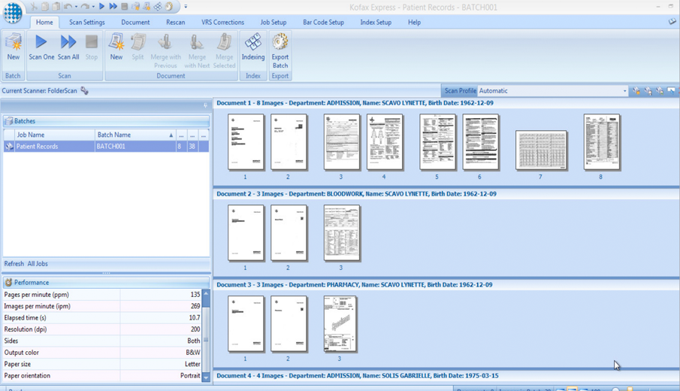Image resolution: width=680 pixels, height=391 pixels.
Task: Expand the quick access toolbar customize arrow
Action: [186, 7]
